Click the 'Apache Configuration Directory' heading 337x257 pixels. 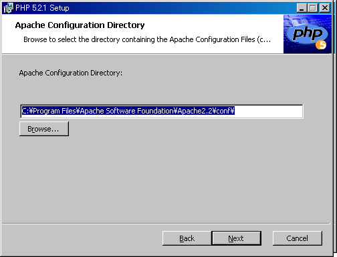pyautogui.click(x=80, y=25)
